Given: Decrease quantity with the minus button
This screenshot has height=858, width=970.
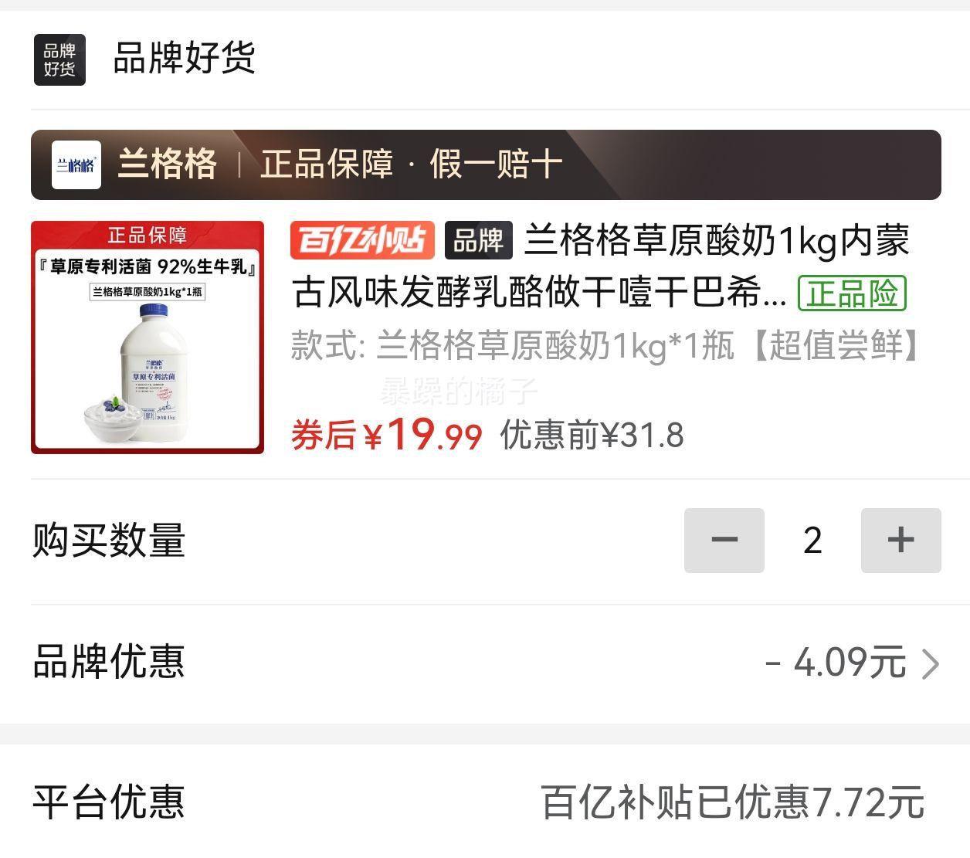Looking at the screenshot, I should point(724,540).
